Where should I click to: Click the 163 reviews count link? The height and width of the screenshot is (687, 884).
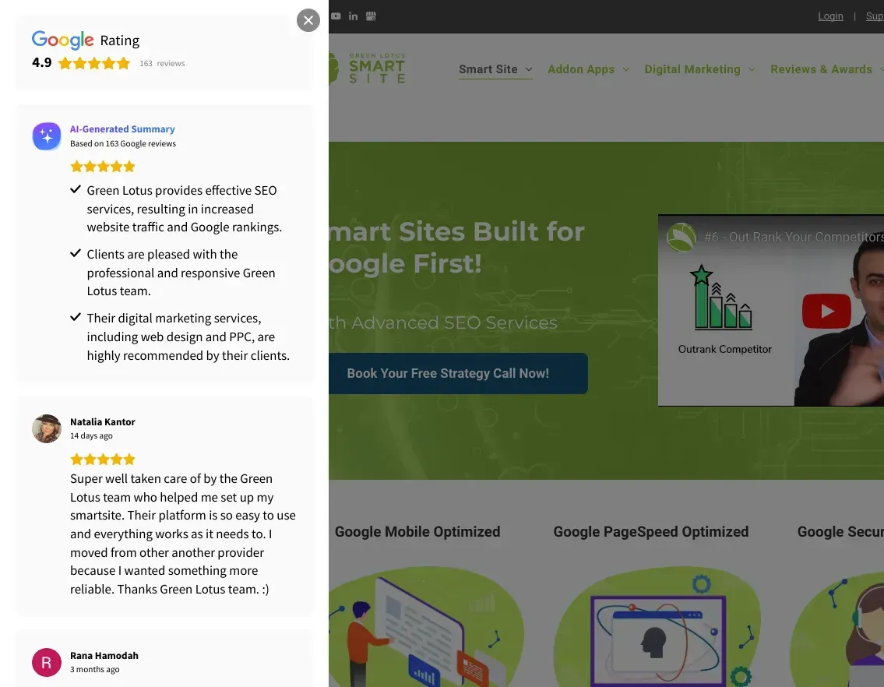pos(162,63)
